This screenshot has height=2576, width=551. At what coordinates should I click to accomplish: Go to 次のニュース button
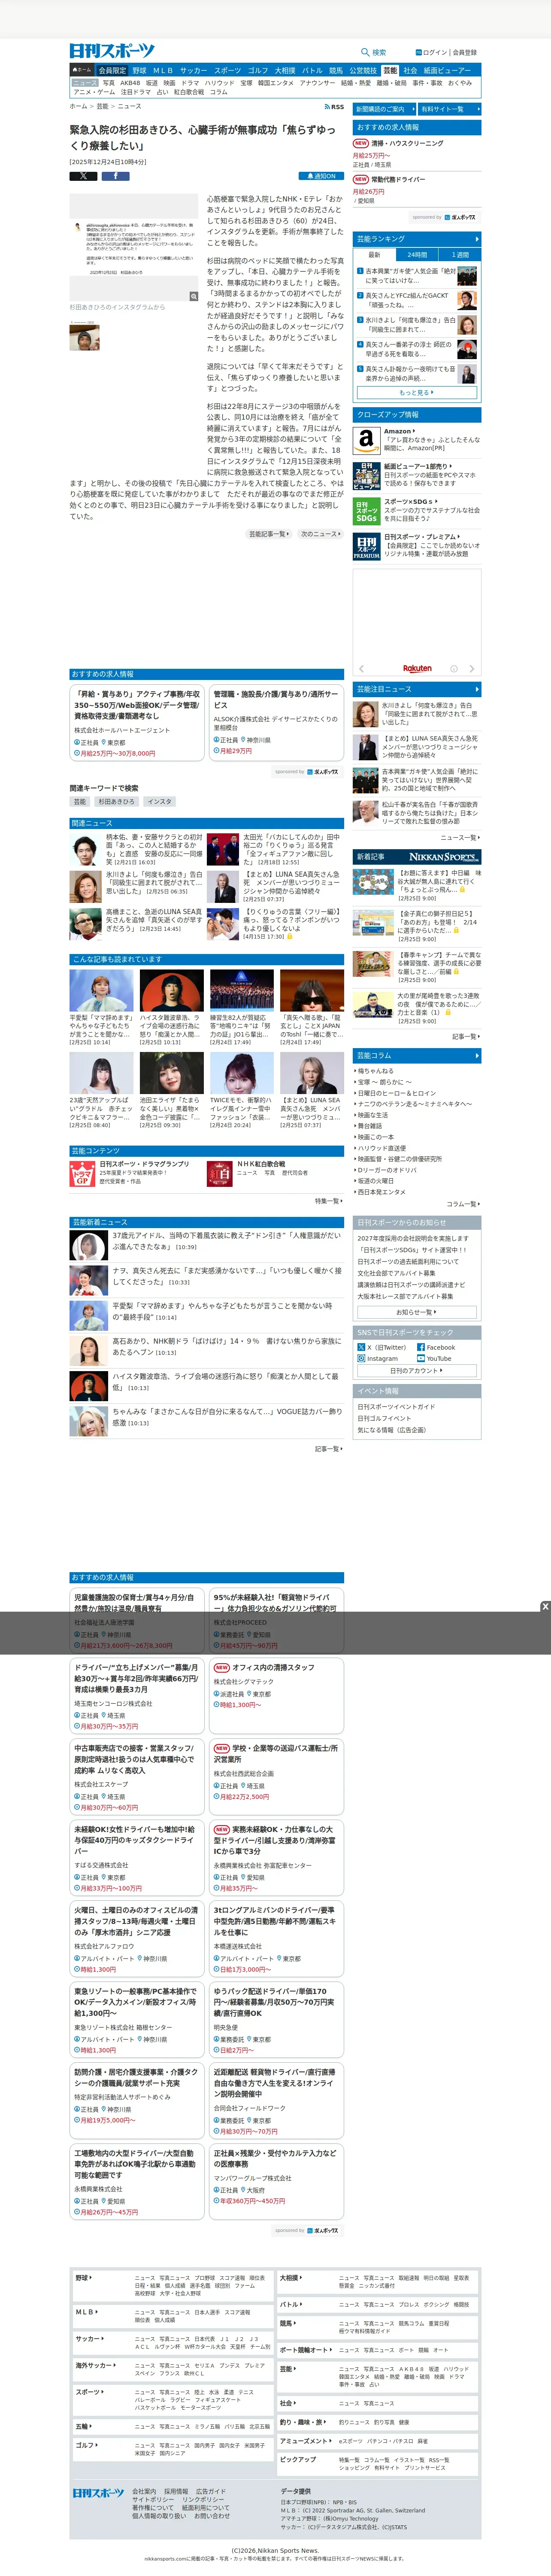tap(321, 534)
